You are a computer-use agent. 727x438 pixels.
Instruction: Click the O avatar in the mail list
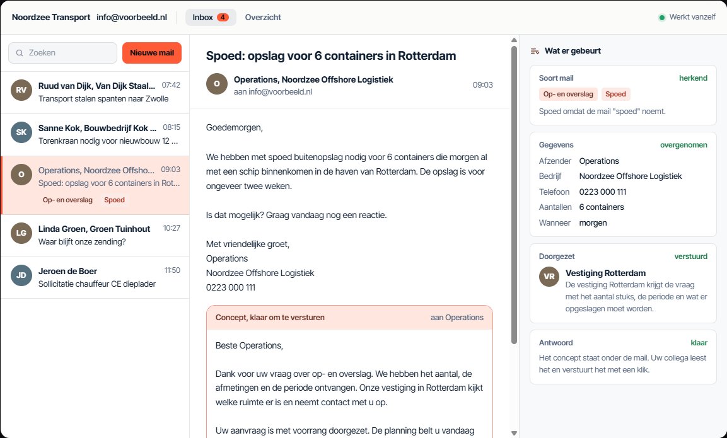pyautogui.click(x=21, y=175)
